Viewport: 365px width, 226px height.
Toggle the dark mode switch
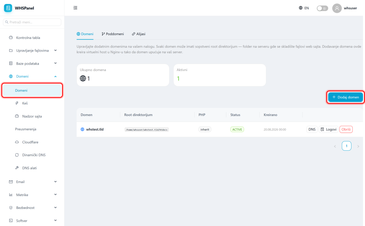pos(322,9)
